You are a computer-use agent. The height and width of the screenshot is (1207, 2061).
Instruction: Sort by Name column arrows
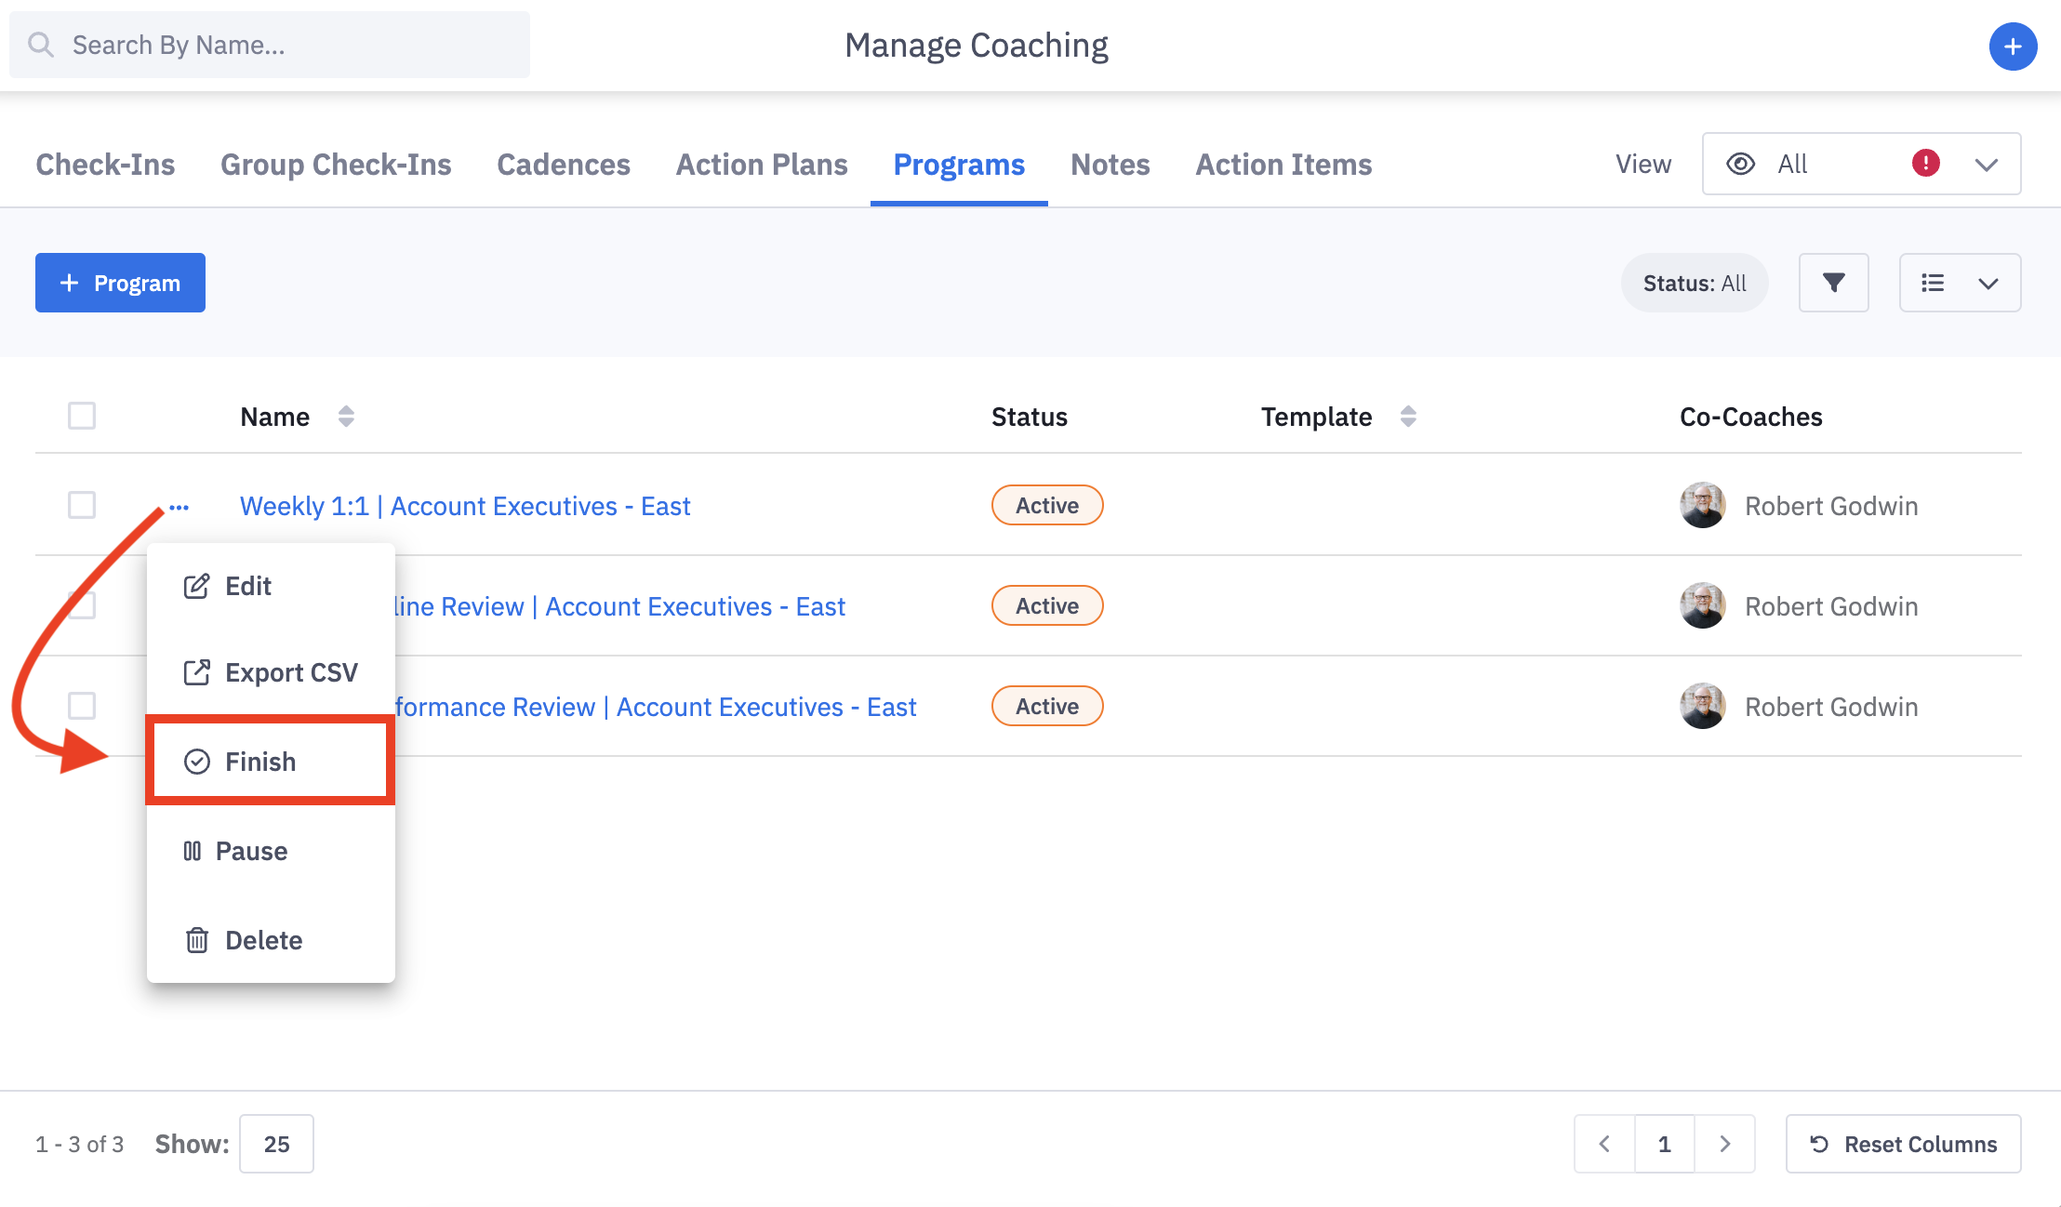pyautogui.click(x=346, y=417)
